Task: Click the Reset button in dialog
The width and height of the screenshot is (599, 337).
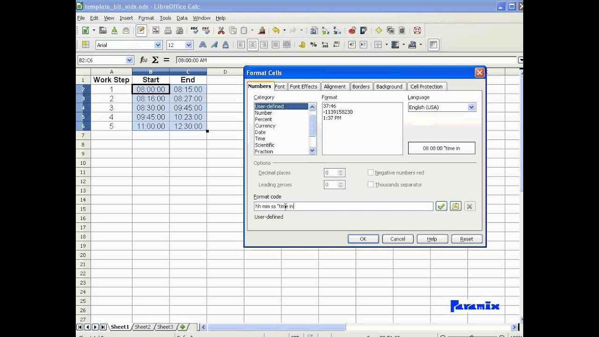Action: [467, 239]
